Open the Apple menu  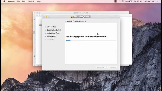4,2
